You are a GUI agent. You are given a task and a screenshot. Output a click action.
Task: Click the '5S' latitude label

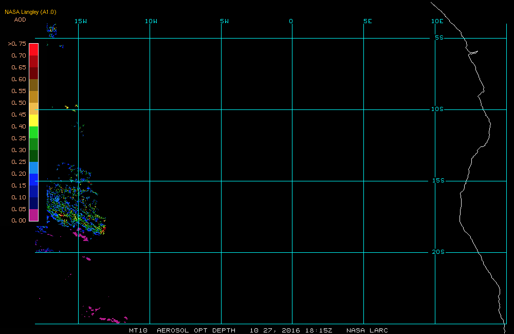pyautogui.click(x=439, y=38)
